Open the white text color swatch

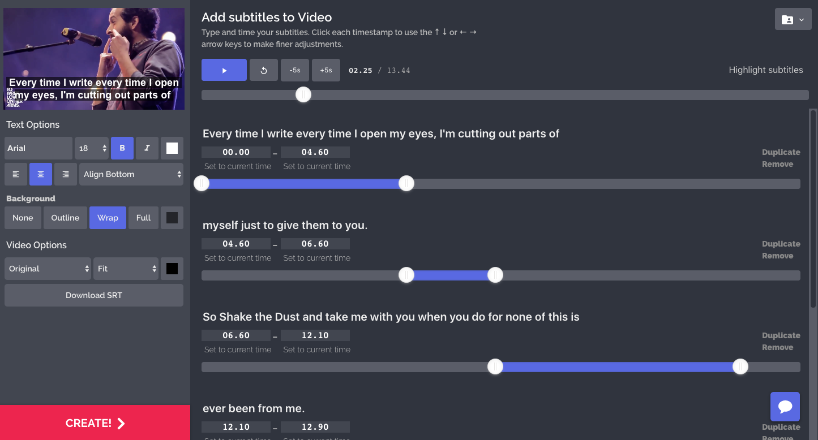(172, 148)
